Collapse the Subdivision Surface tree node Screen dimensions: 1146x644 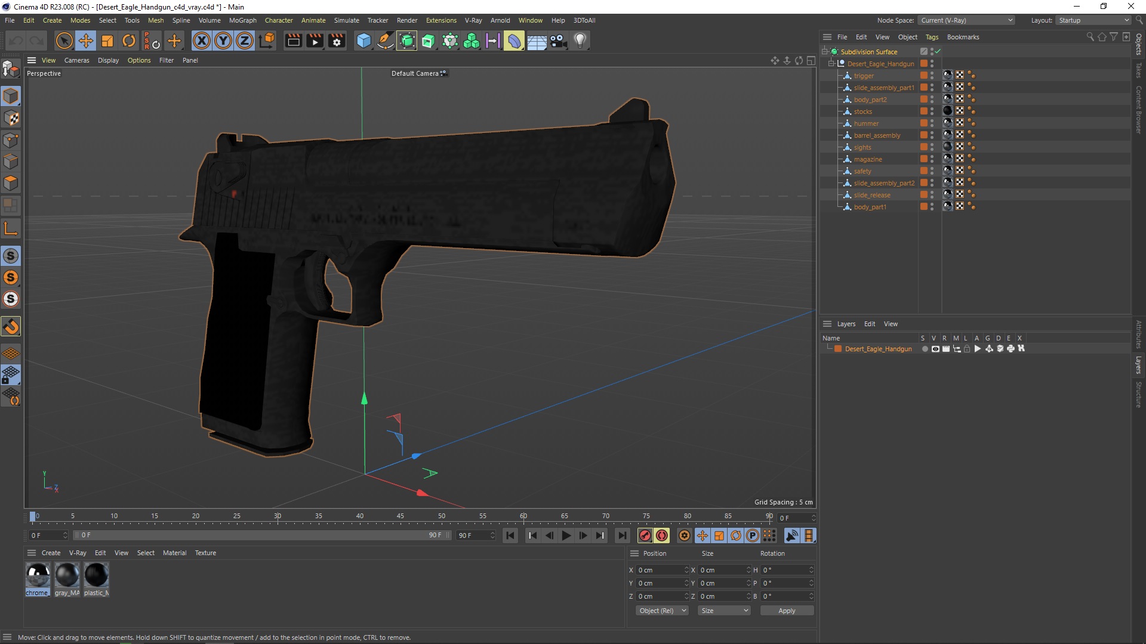825,51
